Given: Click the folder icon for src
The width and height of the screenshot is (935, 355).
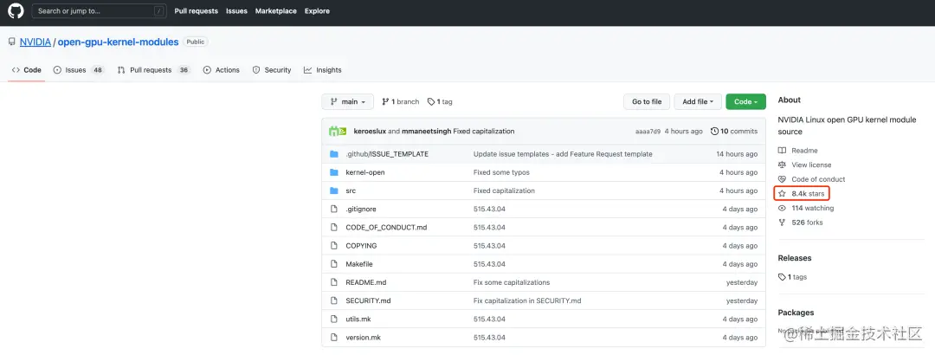Looking at the screenshot, I should pyautogui.click(x=334, y=191).
